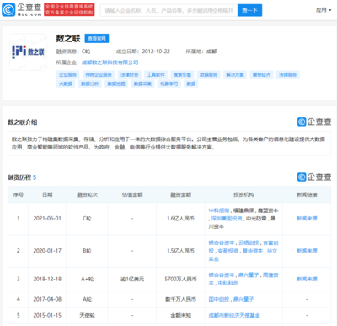Open investor link 中科招商

pos(219,210)
